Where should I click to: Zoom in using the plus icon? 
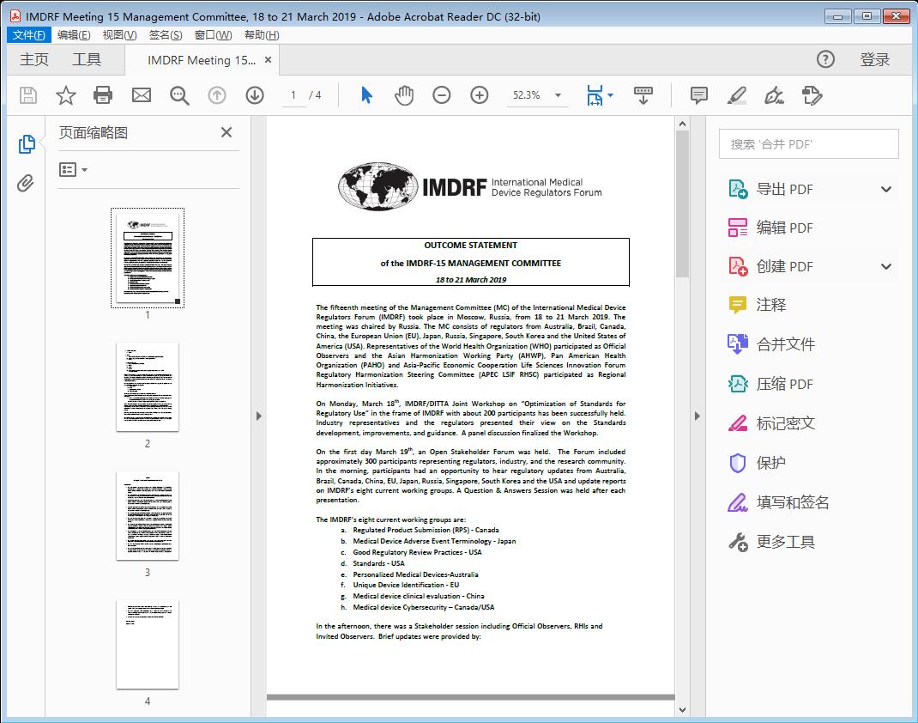tap(480, 95)
